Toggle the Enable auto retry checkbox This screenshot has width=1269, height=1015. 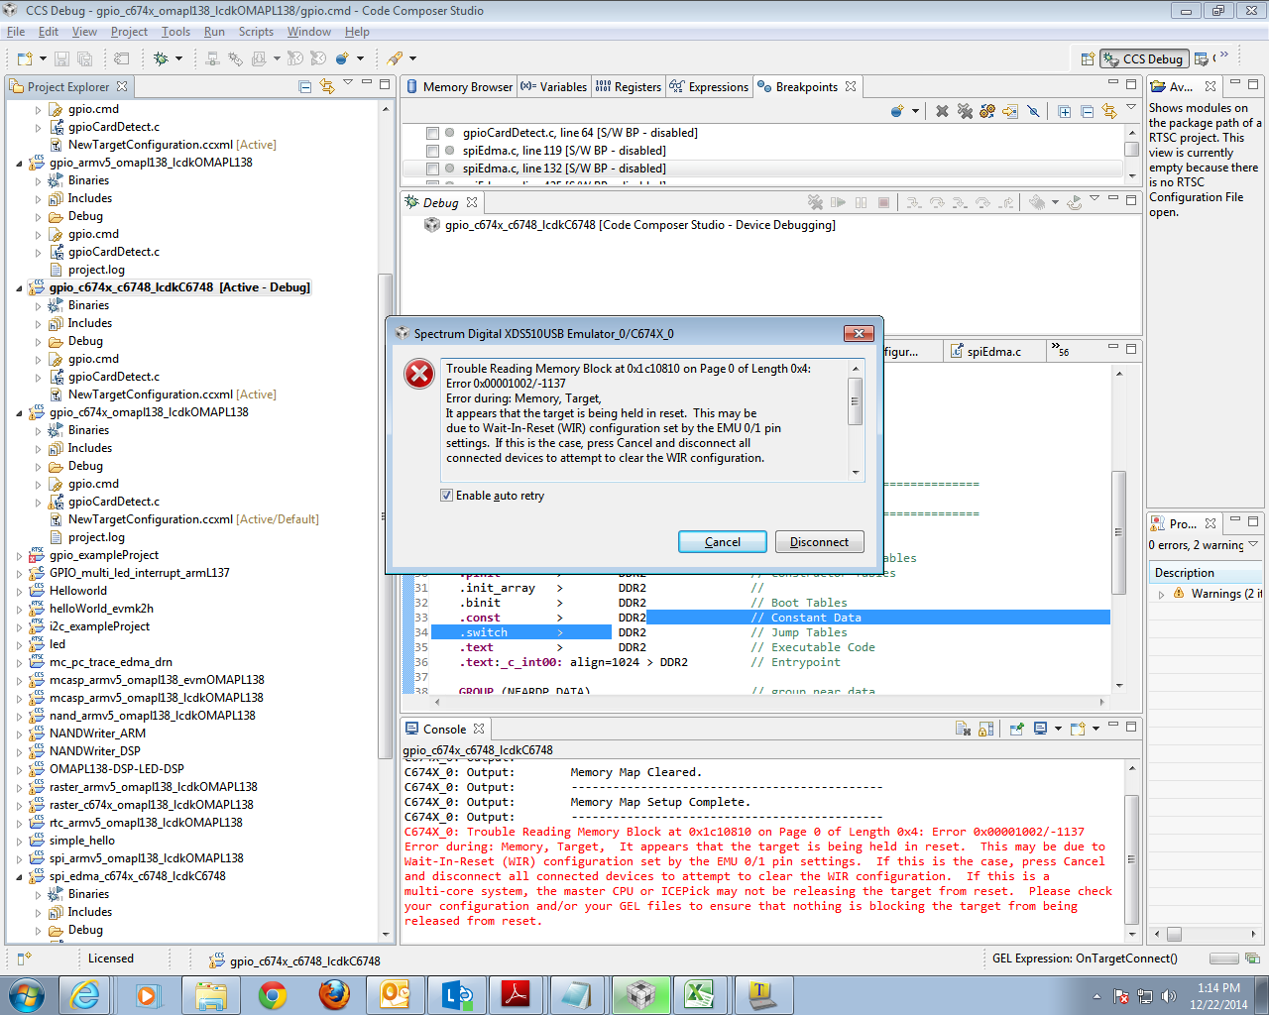point(446,496)
